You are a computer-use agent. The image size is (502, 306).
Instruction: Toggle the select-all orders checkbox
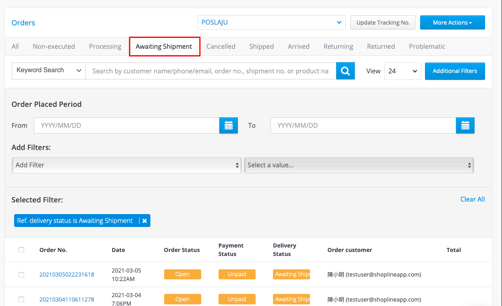pyautogui.click(x=21, y=250)
